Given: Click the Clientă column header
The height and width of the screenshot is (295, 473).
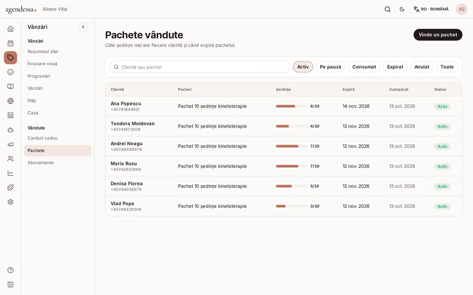Looking at the screenshot, I should pyautogui.click(x=117, y=89).
